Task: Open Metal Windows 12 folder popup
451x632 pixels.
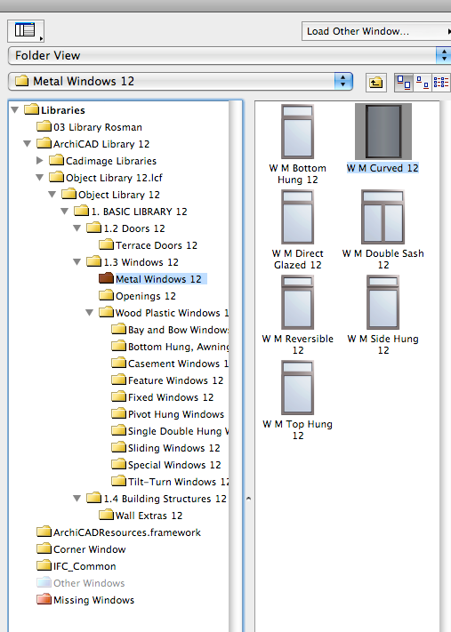Action: pos(181,82)
